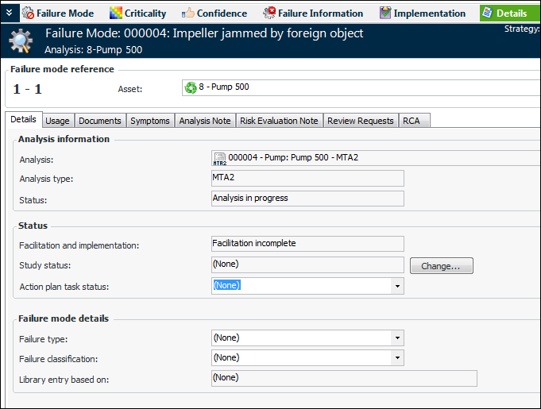The width and height of the screenshot is (541, 409).
Task: Go to the RCA tab
Action: tap(411, 121)
